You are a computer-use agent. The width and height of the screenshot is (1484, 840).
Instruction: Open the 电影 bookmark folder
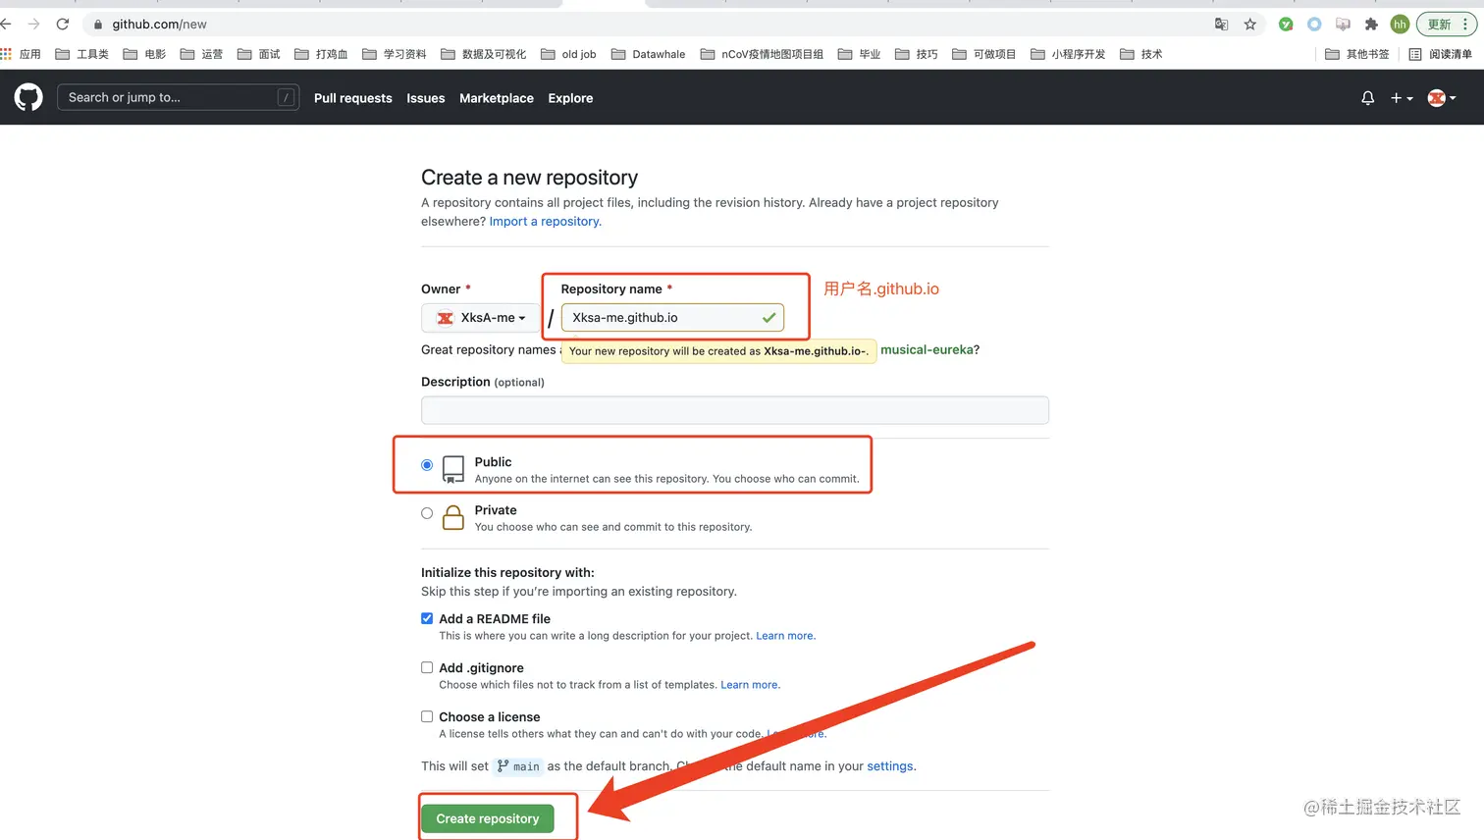pos(144,54)
